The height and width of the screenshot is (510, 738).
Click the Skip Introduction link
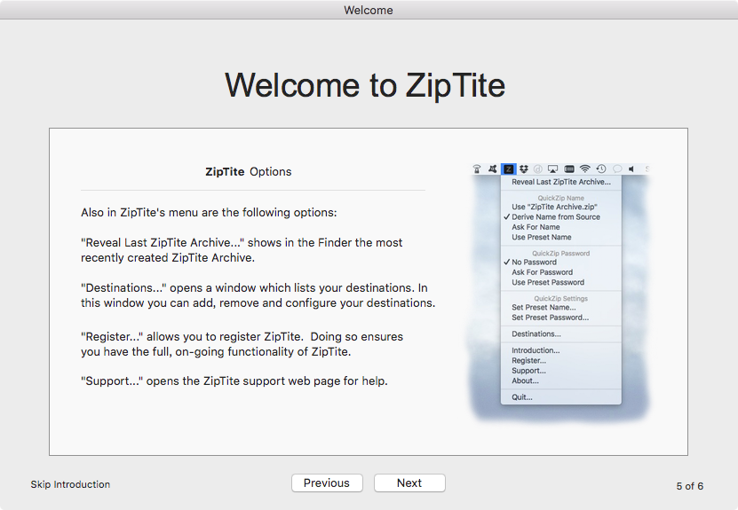70,484
